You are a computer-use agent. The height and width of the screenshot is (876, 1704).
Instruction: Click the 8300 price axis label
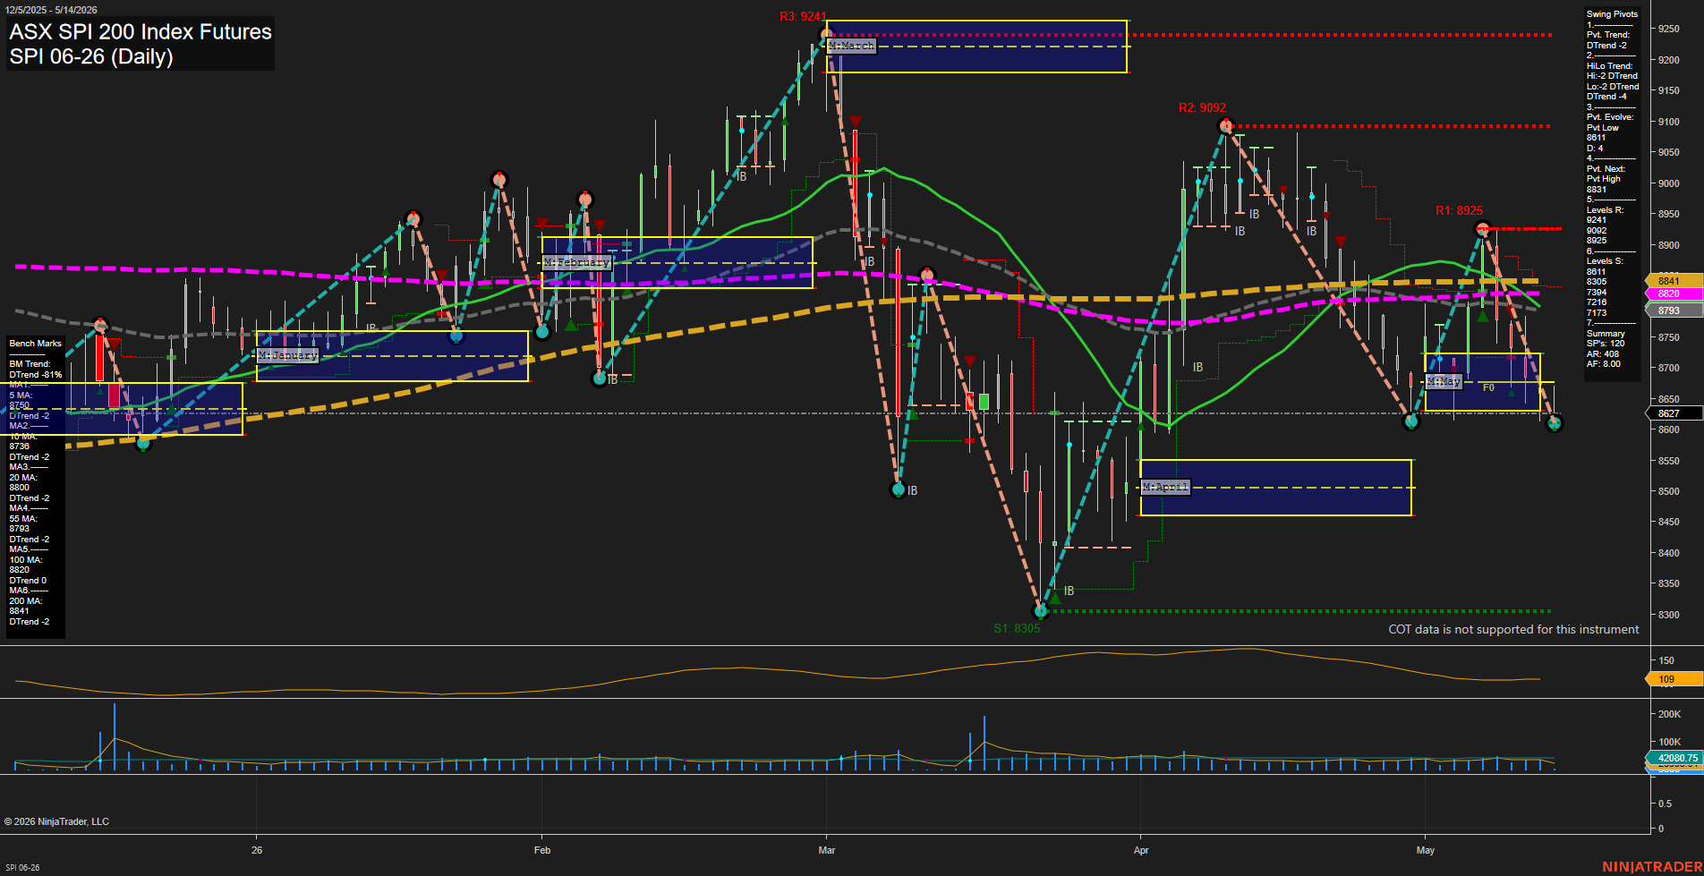[1668, 615]
